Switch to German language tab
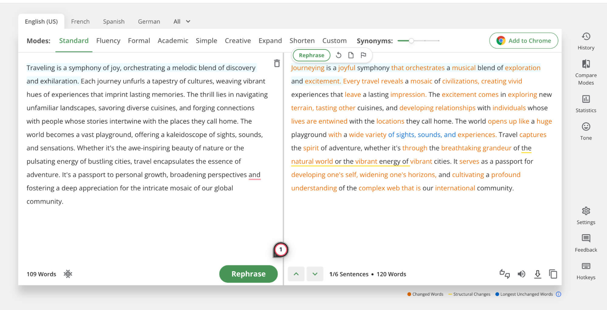This screenshot has width=607, height=310. coord(149,22)
